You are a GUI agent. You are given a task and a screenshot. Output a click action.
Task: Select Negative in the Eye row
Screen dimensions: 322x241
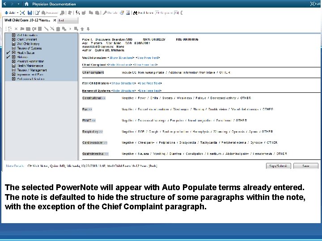pos(127,109)
